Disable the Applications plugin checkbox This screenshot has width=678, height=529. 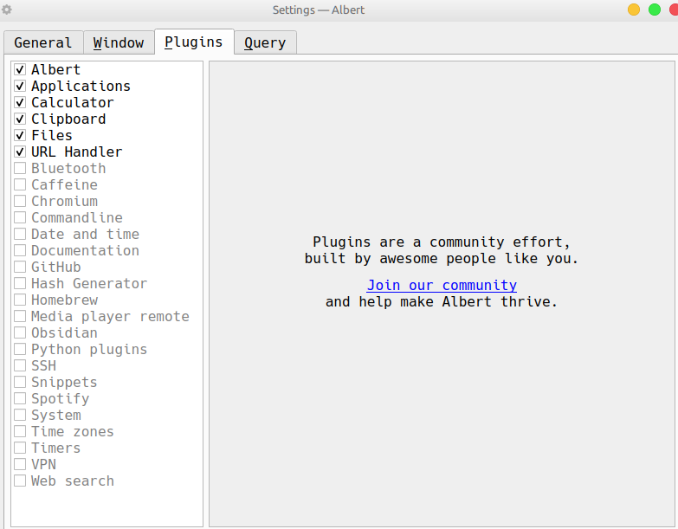(x=20, y=86)
